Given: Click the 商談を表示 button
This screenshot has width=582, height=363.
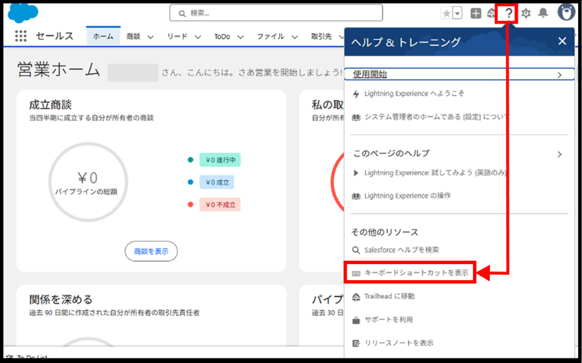Looking at the screenshot, I should [151, 251].
